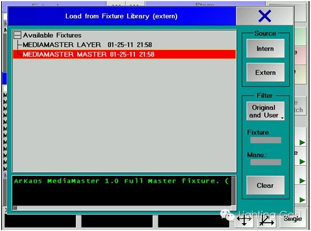The height and width of the screenshot is (231, 311).
Task: Click the horizontal scrollbar thumb under description
Action: [x=15, y=208]
